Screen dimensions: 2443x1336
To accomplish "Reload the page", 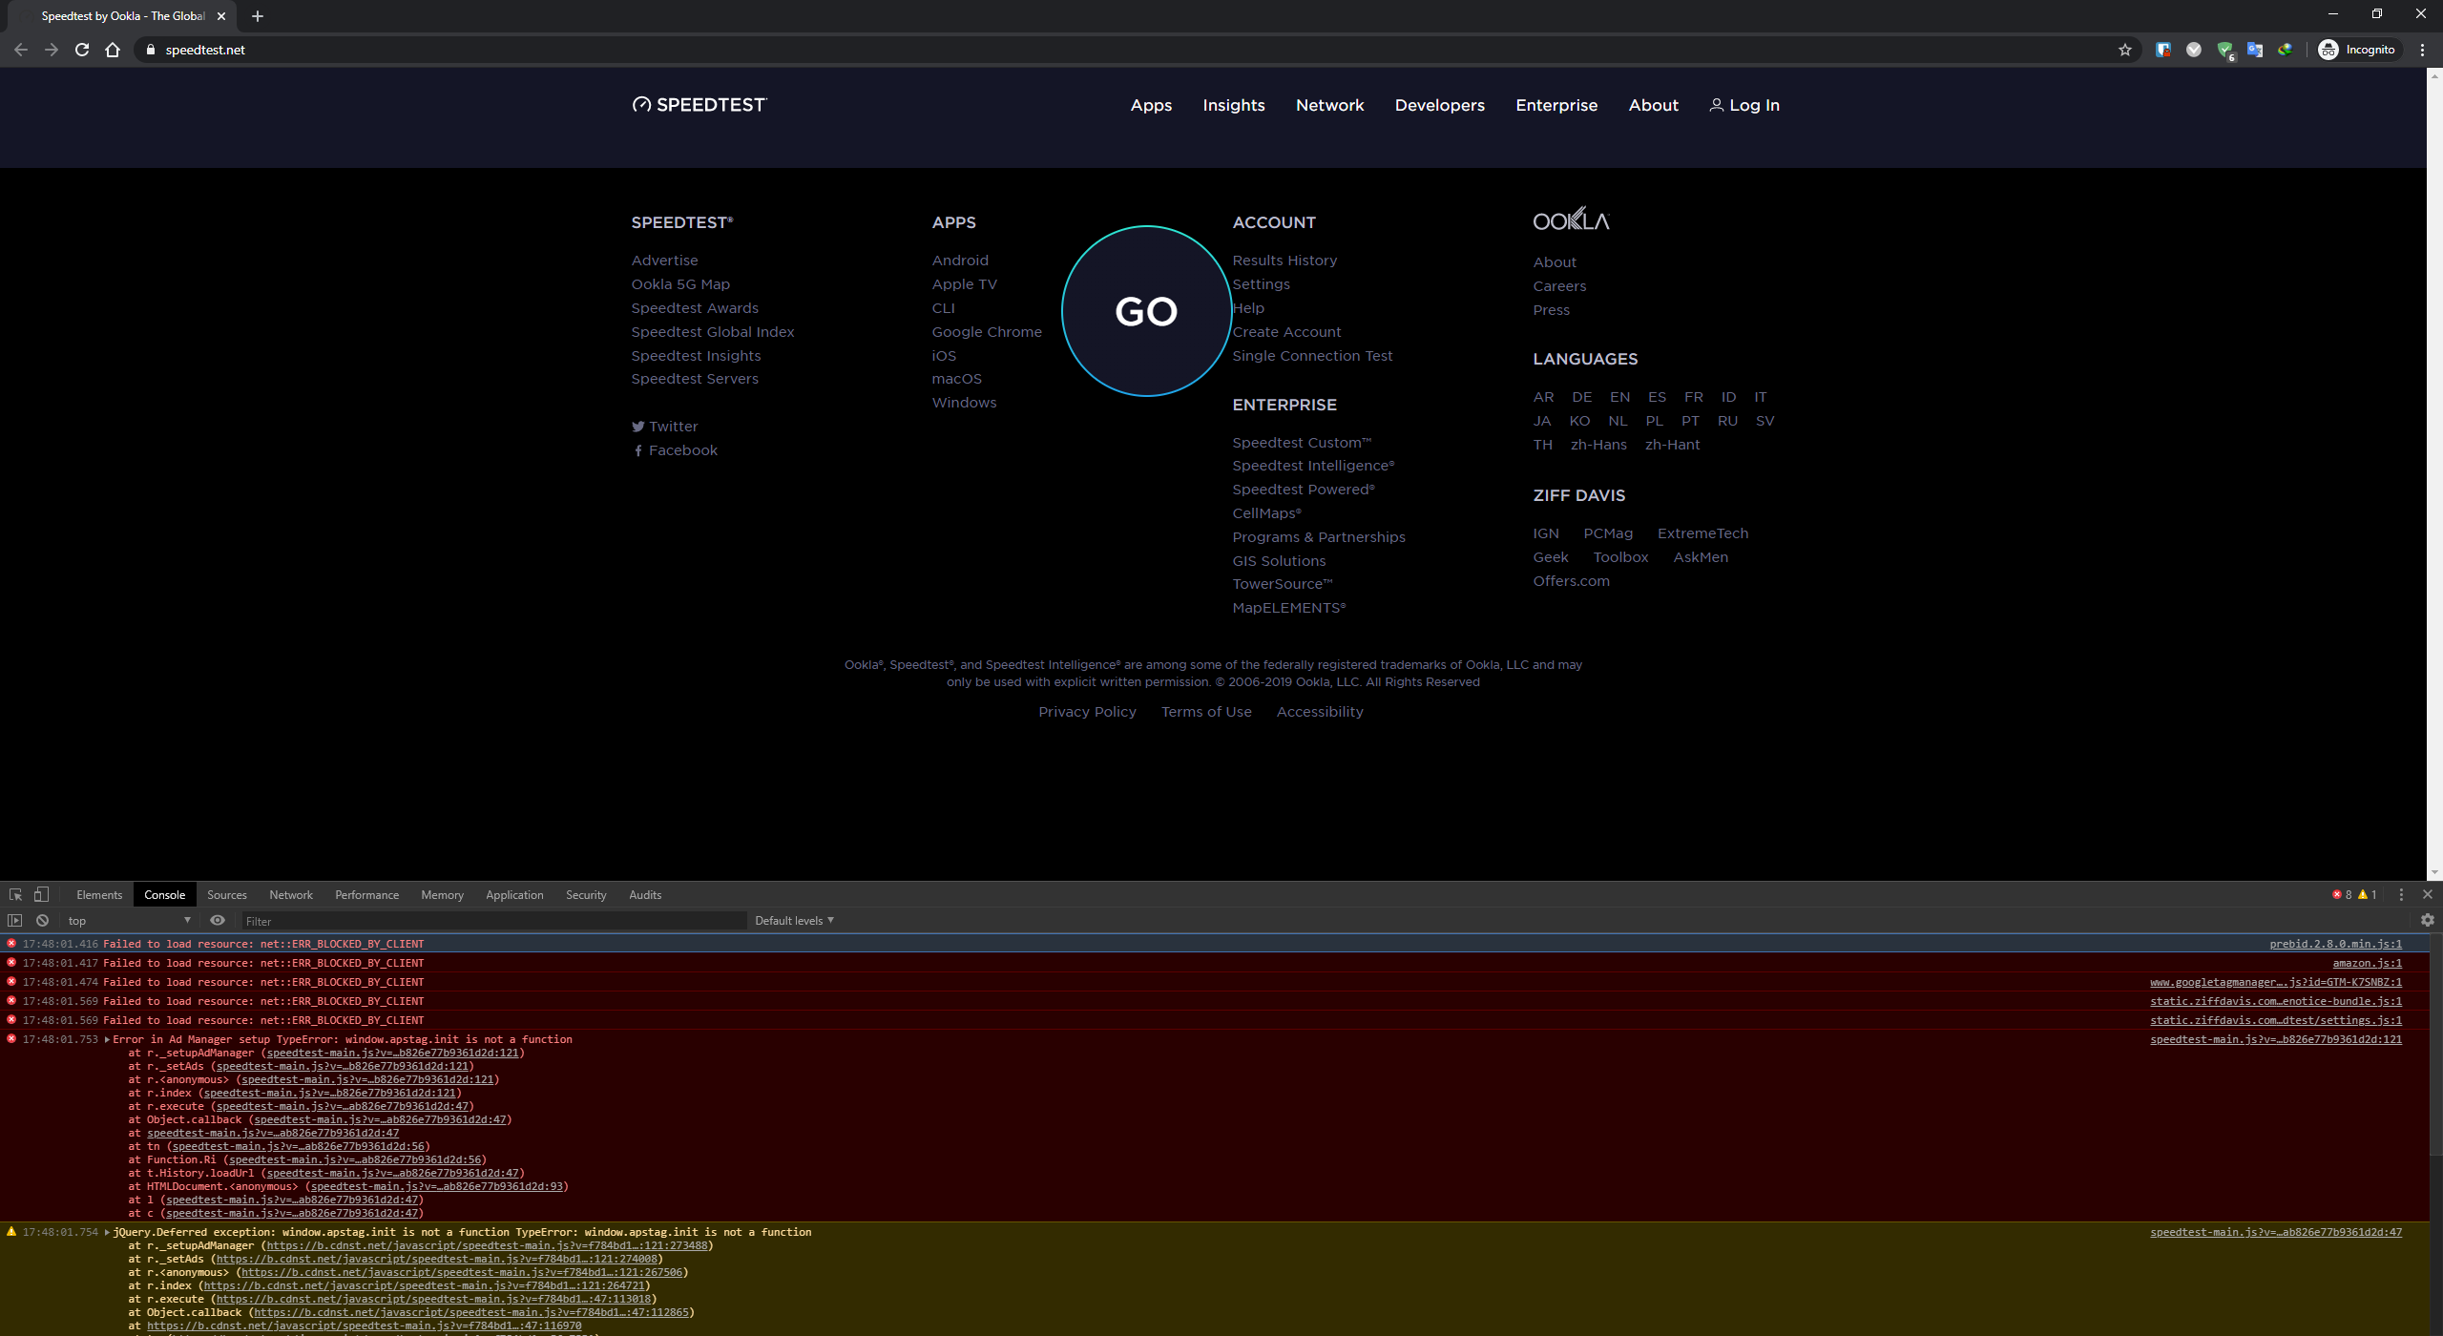I will tap(82, 50).
